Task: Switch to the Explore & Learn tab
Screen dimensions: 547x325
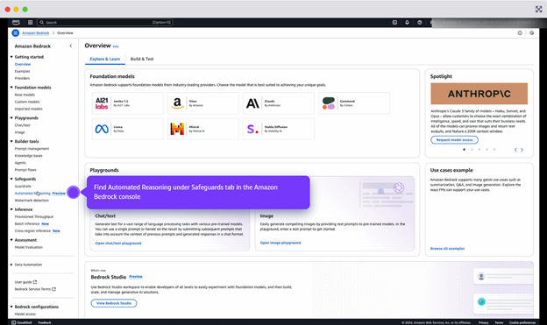Action: tap(105, 59)
